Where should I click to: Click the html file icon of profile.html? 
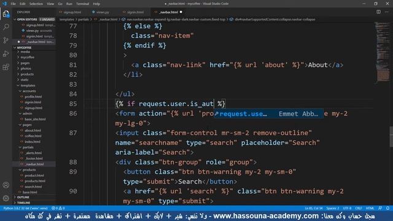click(22, 96)
